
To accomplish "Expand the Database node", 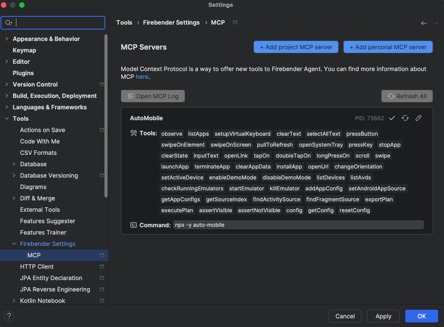I will click(14, 164).
